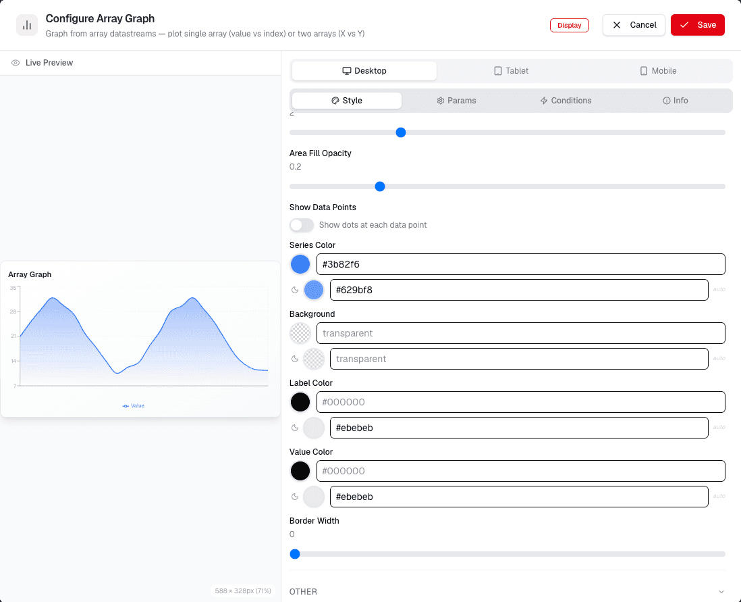Image resolution: width=741 pixels, height=602 pixels.
Task: Click the Area Fill Opacity slider handle
Action: 380,187
